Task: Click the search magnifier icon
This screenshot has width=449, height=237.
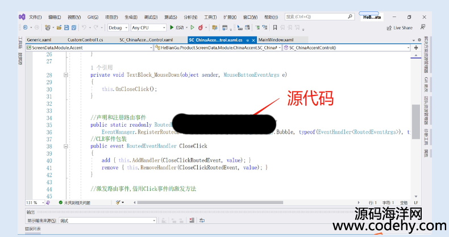Action: tap(350, 16)
